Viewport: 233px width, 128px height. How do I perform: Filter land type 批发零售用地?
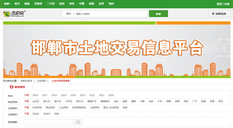click(79, 107)
